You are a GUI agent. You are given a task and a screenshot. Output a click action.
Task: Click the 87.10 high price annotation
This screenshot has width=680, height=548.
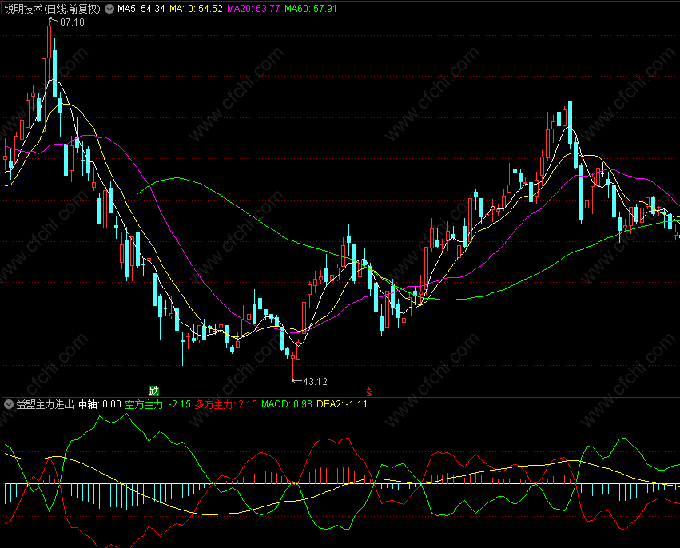[72, 22]
